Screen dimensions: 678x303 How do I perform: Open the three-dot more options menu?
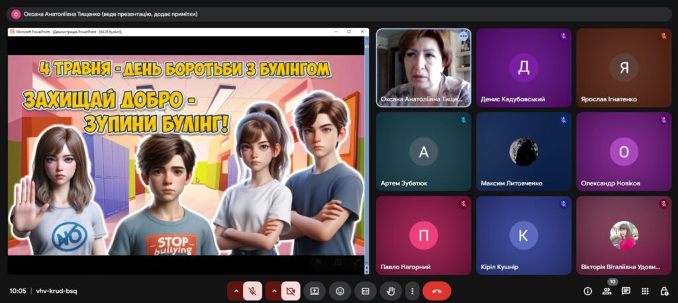412,291
